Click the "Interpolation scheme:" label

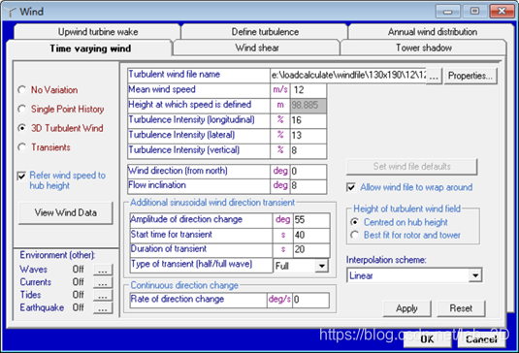(x=386, y=260)
